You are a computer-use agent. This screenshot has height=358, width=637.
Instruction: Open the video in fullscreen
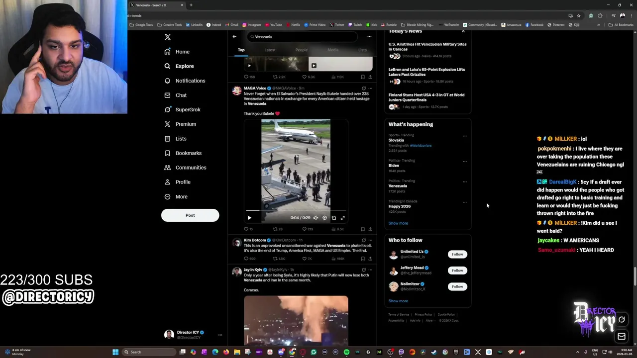click(342, 217)
